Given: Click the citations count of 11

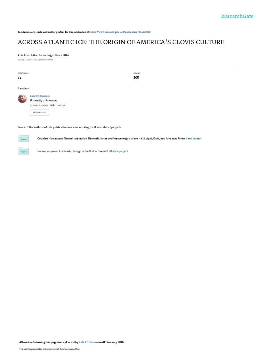Looking at the screenshot, I should pyautogui.click(x=19, y=78).
